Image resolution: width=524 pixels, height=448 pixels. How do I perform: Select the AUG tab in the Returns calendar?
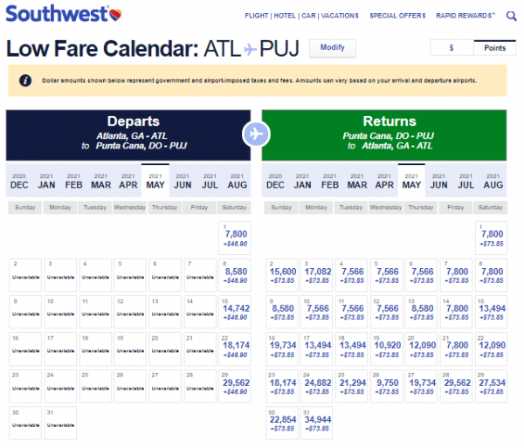point(493,181)
